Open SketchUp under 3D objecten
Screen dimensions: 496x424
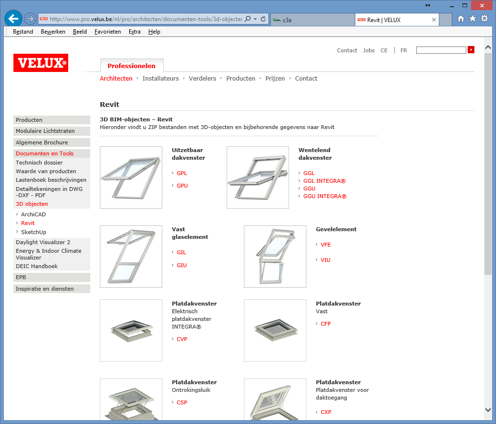coord(34,232)
